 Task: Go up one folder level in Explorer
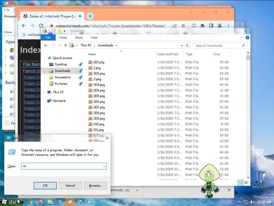click(66, 46)
